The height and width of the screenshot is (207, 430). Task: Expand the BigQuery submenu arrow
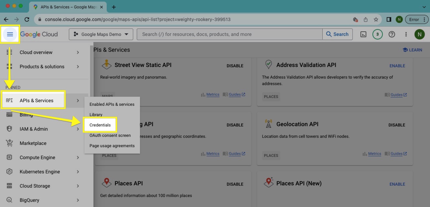(x=78, y=200)
